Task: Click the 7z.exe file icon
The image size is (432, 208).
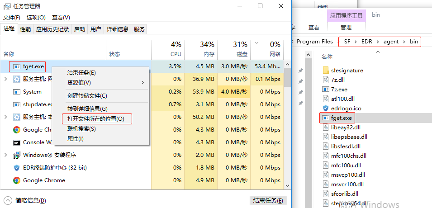Action: coord(326,90)
